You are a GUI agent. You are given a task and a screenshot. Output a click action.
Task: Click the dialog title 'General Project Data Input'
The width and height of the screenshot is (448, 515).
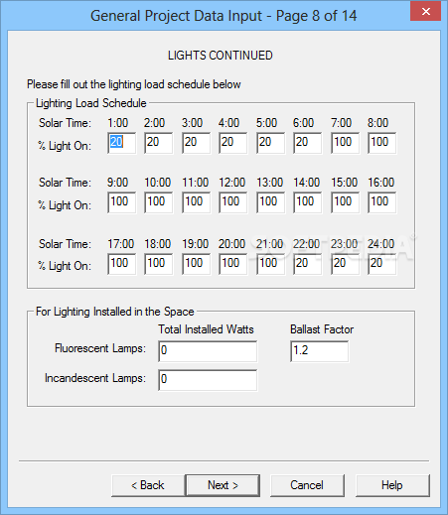tap(176, 16)
